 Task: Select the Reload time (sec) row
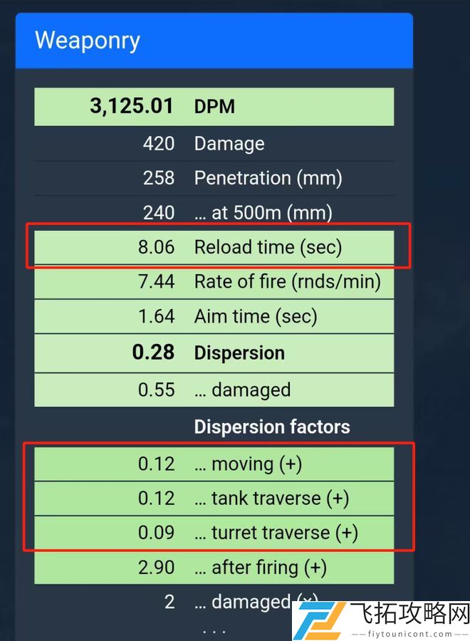pyautogui.click(x=214, y=247)
